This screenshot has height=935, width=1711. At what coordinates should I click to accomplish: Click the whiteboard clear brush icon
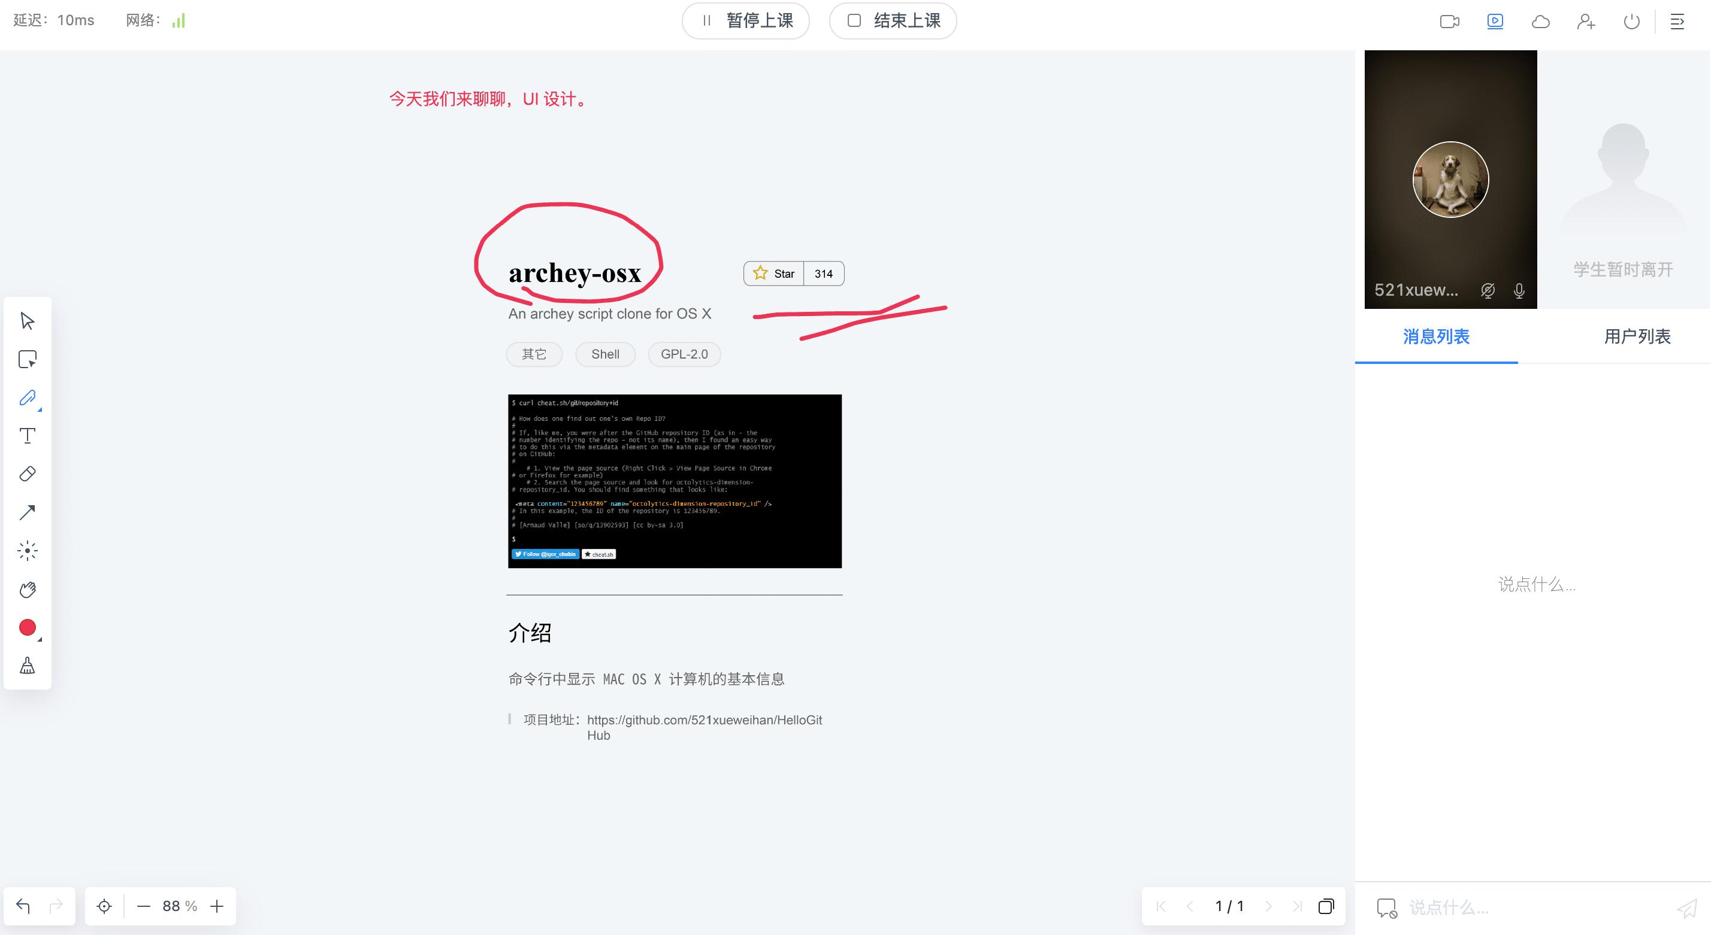[27, 666]
